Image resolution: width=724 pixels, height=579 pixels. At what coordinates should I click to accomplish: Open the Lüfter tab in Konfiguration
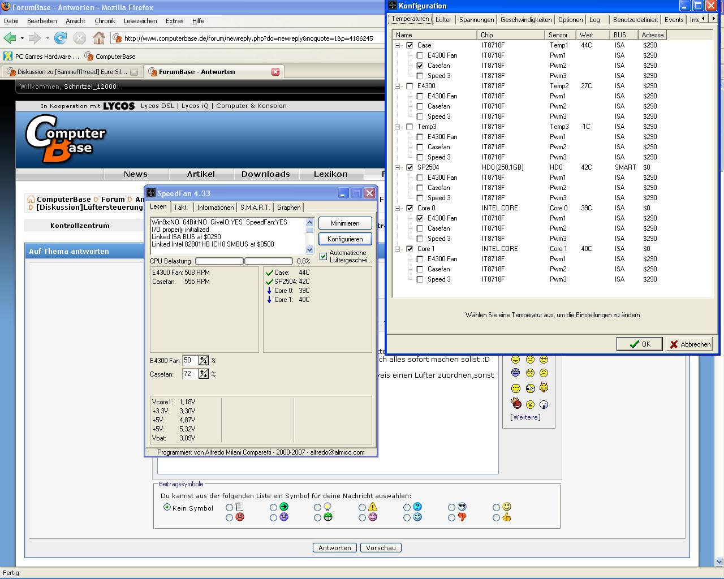coord(443,19)
